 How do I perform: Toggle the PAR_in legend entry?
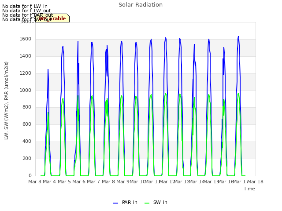tap(125, 203)
